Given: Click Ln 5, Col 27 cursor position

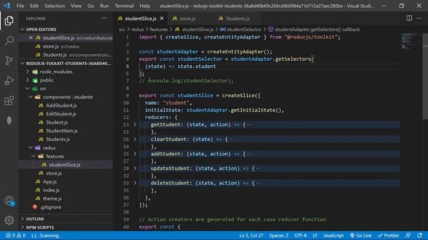Looking at the screenshot, I should pos(251,235).
